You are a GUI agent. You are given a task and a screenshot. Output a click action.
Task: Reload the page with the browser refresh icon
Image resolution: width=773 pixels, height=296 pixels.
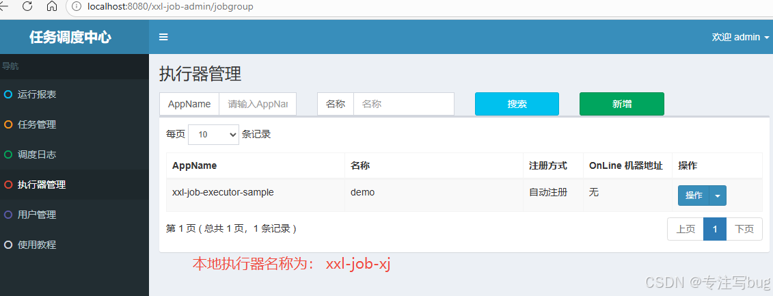(27, 6)
